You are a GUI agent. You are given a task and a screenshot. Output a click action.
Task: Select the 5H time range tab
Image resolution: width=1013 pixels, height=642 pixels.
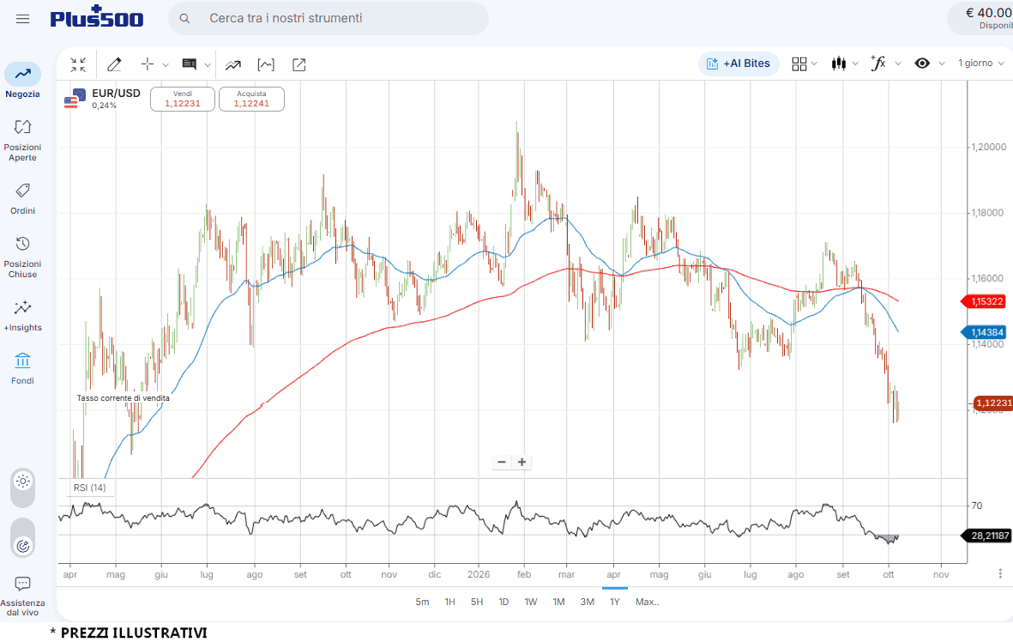point(477,602)
